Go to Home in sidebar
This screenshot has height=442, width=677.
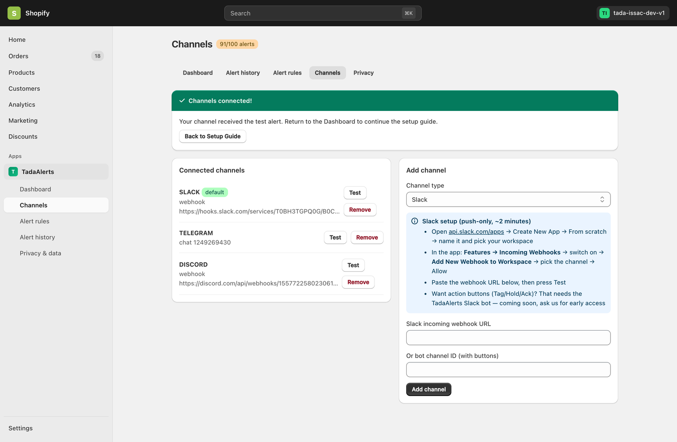(x=56, y=40)
